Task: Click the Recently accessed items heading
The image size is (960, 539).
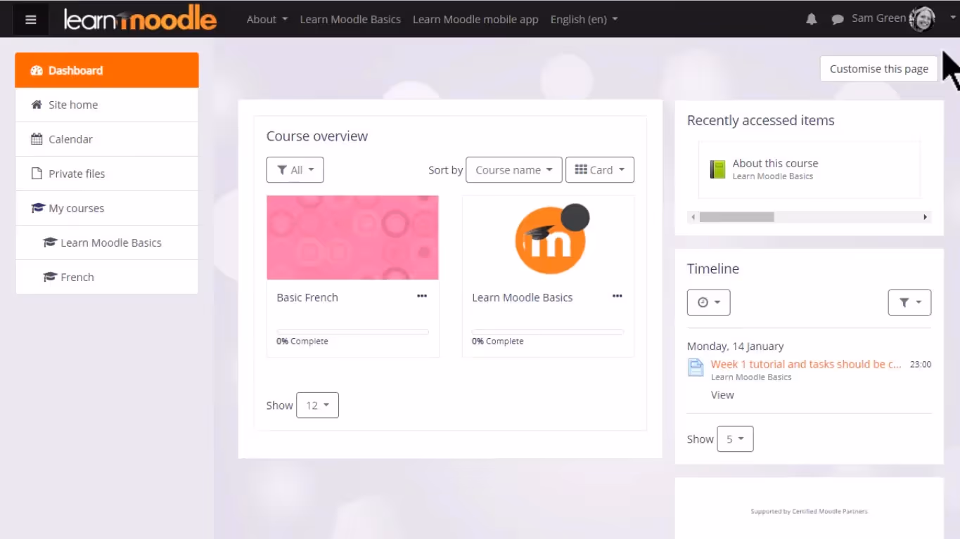Action: tap(761, 120)
